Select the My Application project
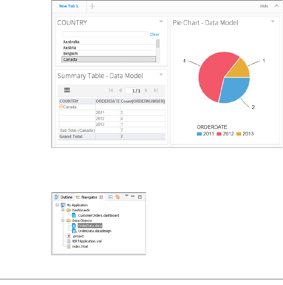 click(x=77, y=205)
